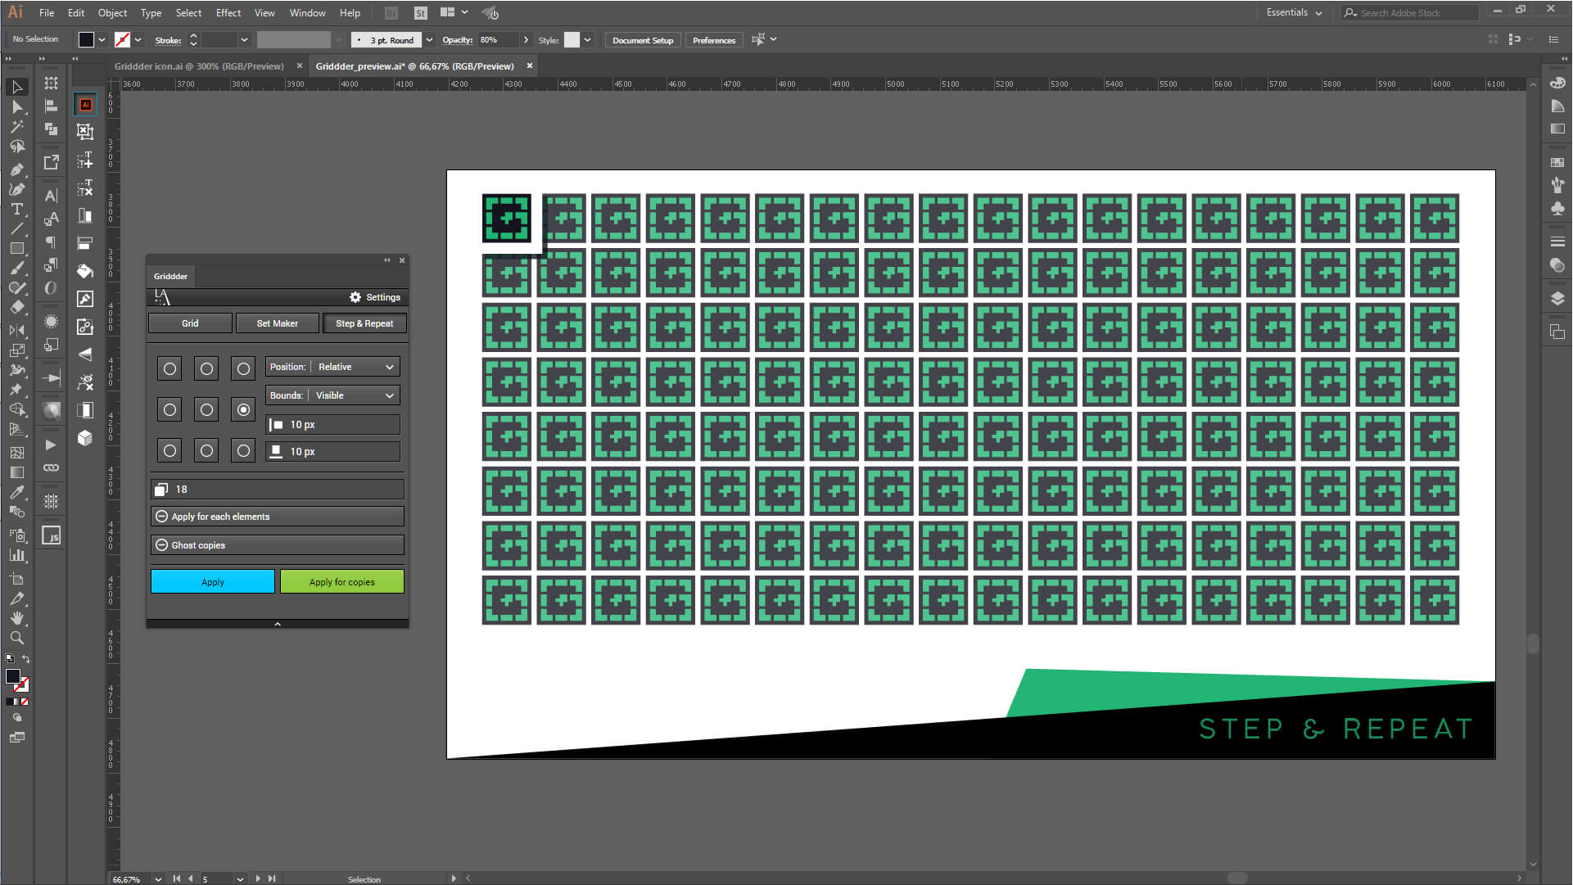
Task: Click the blue Apply button
Action: click(x=213, y=582)
